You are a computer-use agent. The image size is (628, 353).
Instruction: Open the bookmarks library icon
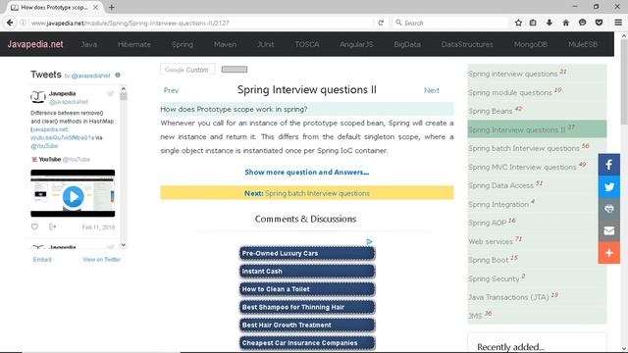tap(533, 23)
